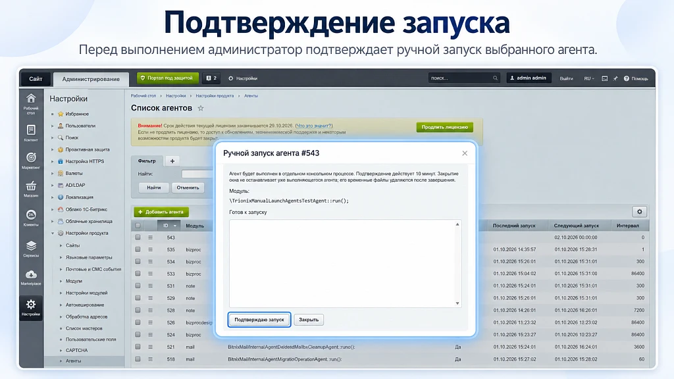The height and width of the screenshot is (379, 674).
Task: Expand the Пользователи tree node
Action: coord(53,126)
